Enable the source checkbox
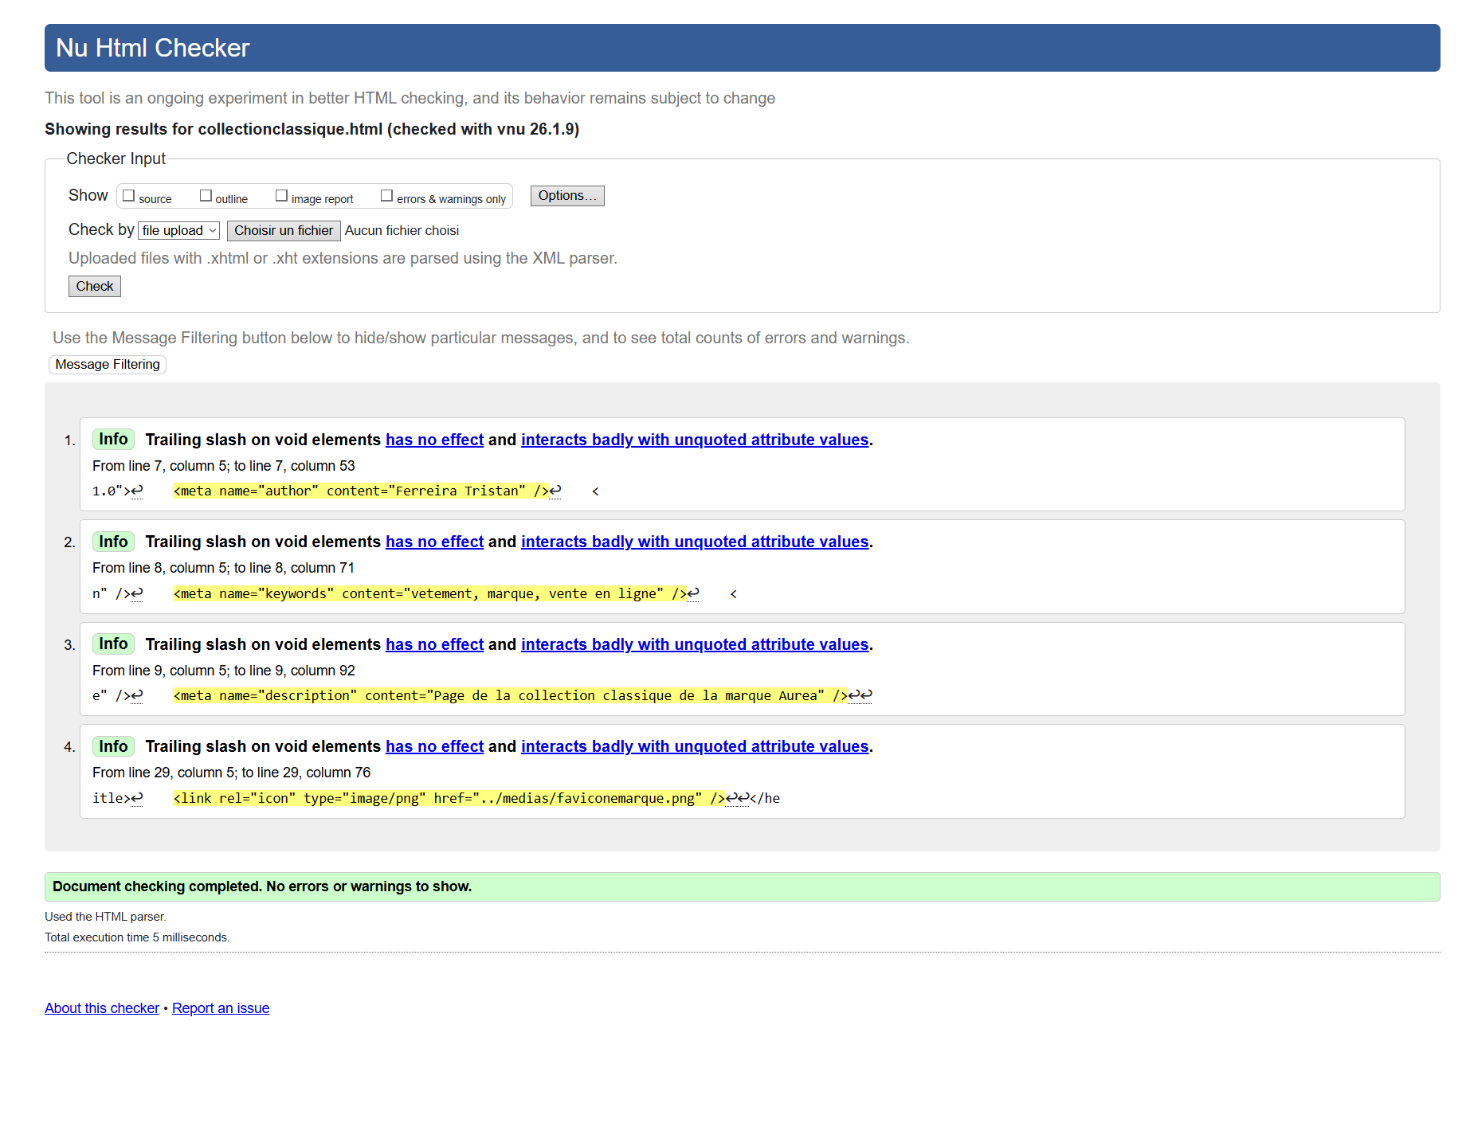Image resolution: width=1470 pixels, height=1123 pixels. pos(128,196)
